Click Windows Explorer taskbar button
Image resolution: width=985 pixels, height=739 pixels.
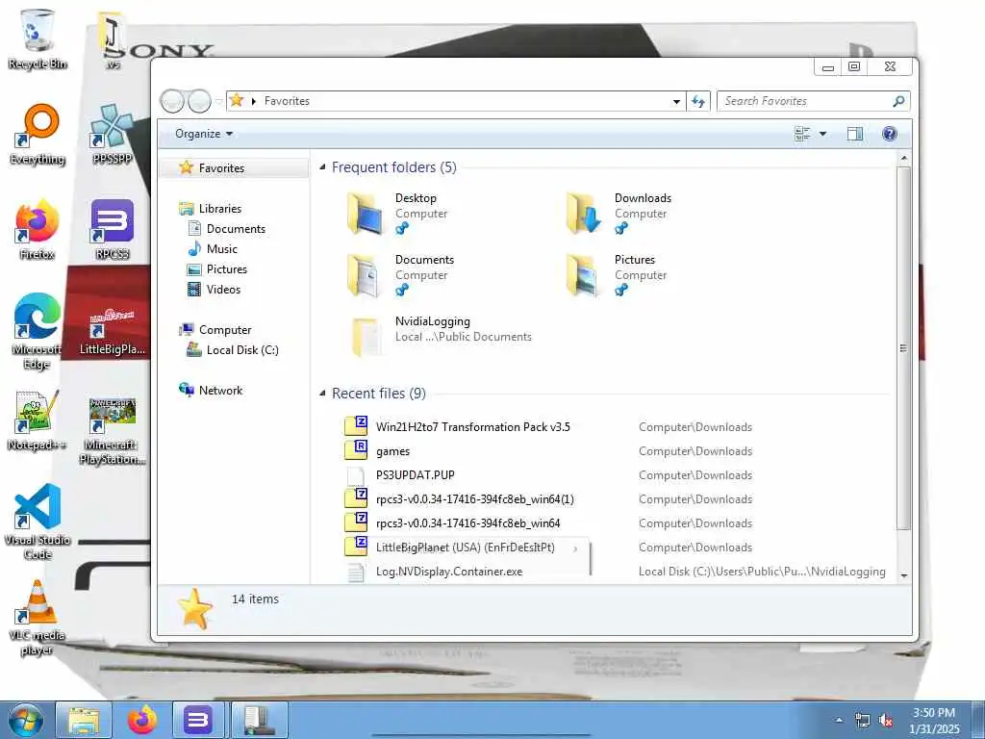coord(84,720)
